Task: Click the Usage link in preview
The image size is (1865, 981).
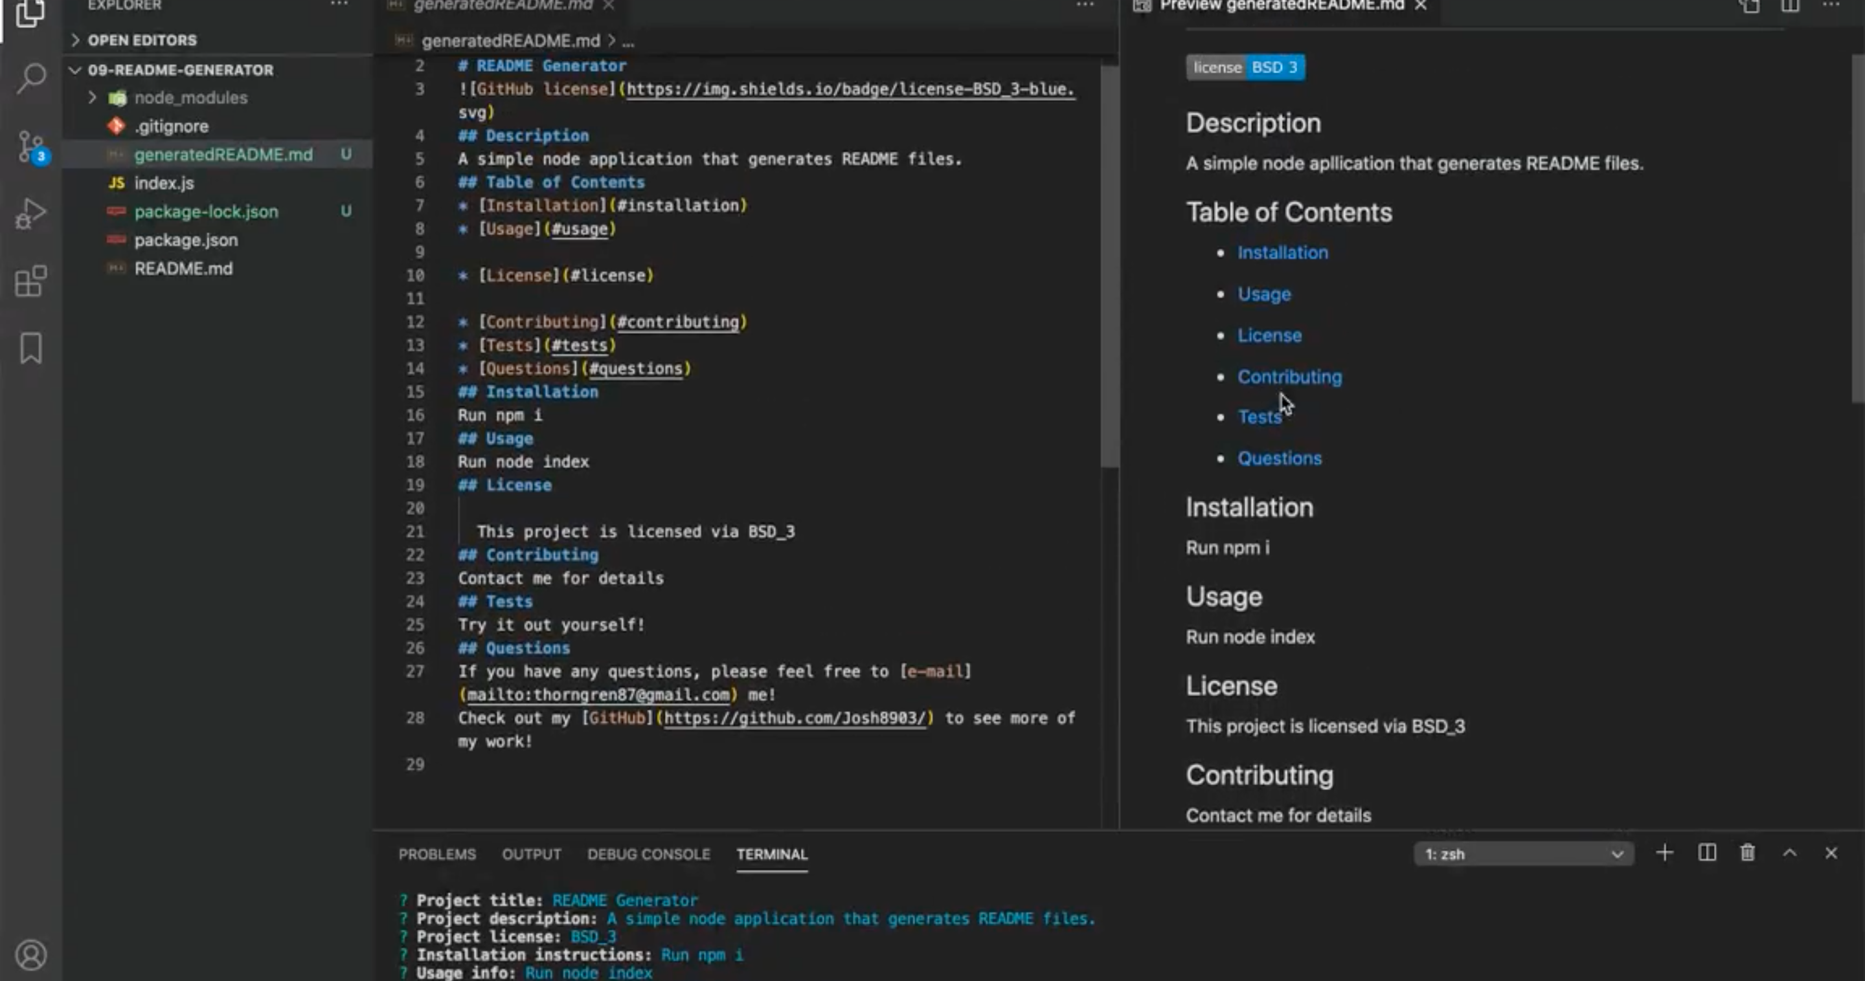Action: [1263, 294]
